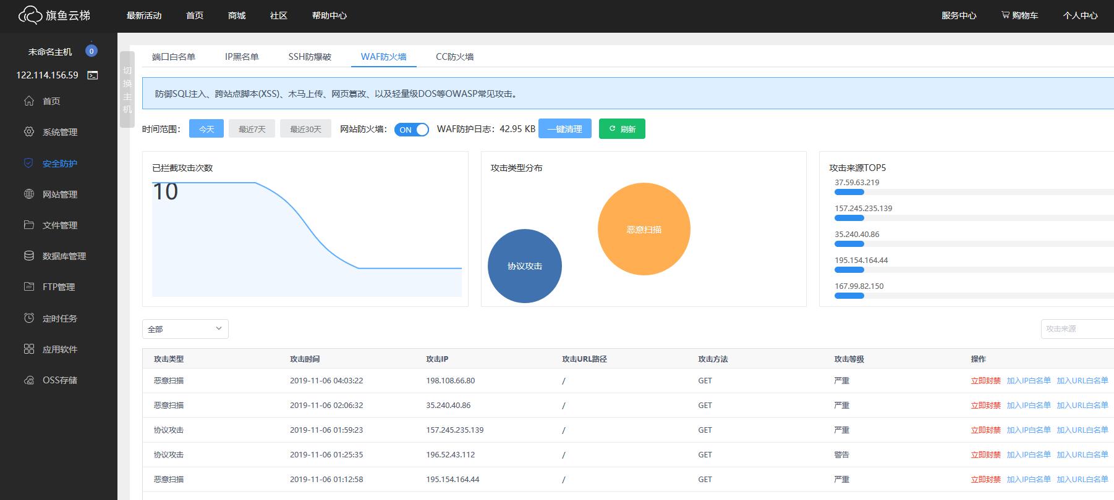Open 服务中心 in top bar
The height and width of the screenshot is (500, 1114).
tap(959, 15)
